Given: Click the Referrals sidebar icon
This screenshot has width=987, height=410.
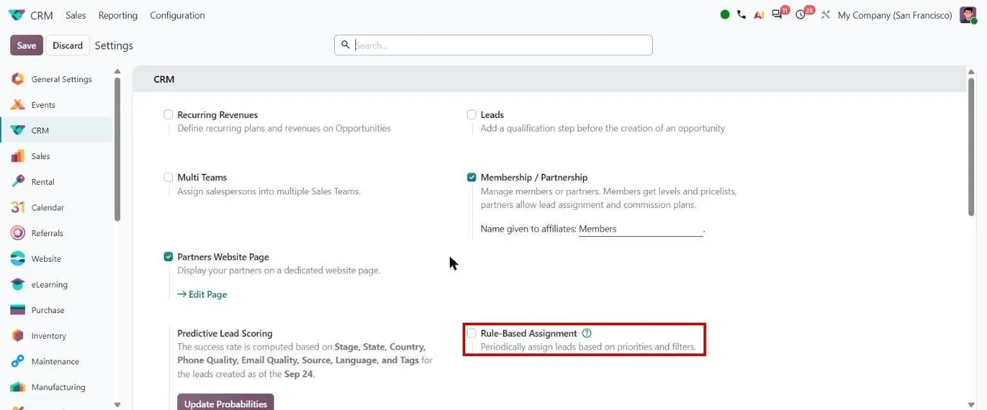Looking at the screenshot, I should (x=18, y=233).
